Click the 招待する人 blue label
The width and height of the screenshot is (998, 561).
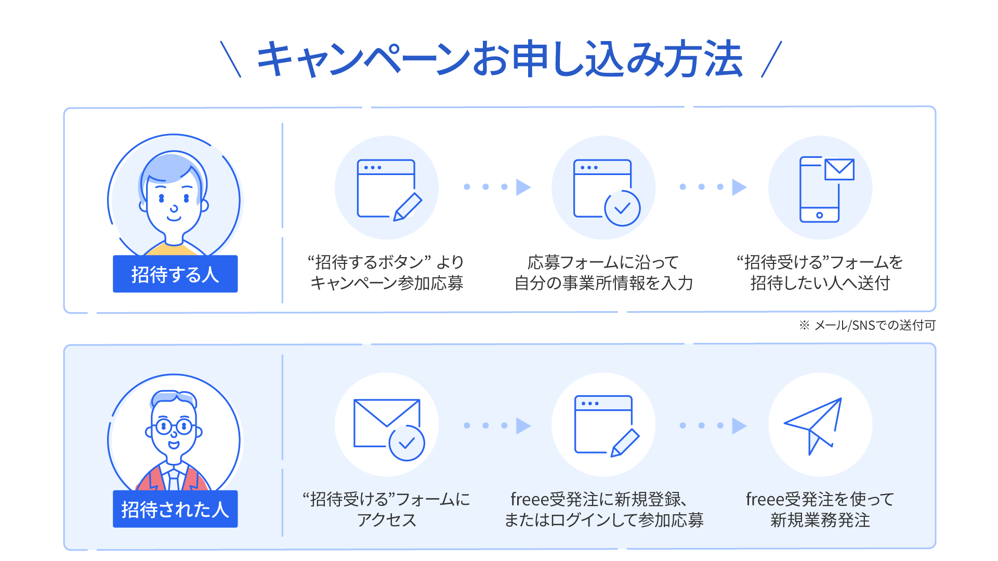point(175,274)
